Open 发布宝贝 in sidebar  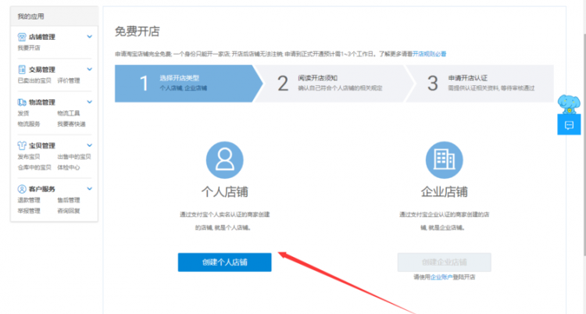(x=29, y=156)
